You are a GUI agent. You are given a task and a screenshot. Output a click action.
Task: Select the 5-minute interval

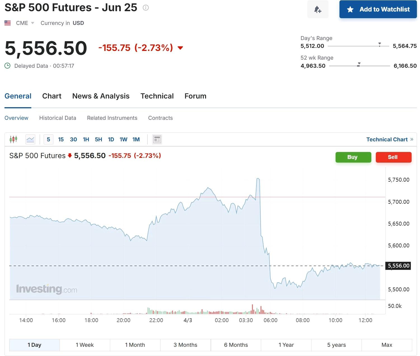pos(48,139)
